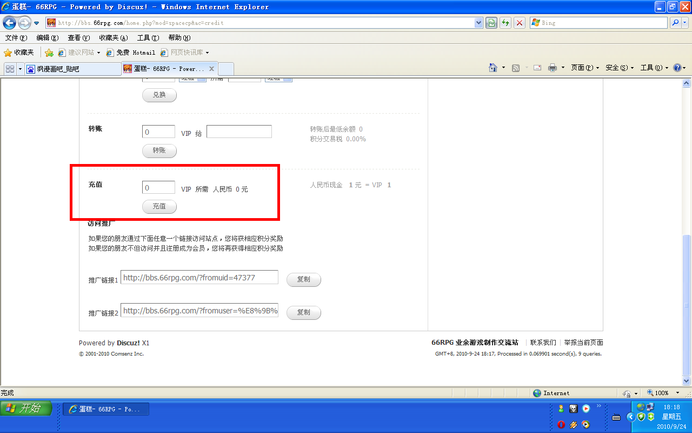Viewport: 692px width, 433px height.
Task: Open the 开始 Start menu
Action: pyautogui.click(x=26, y=409)
